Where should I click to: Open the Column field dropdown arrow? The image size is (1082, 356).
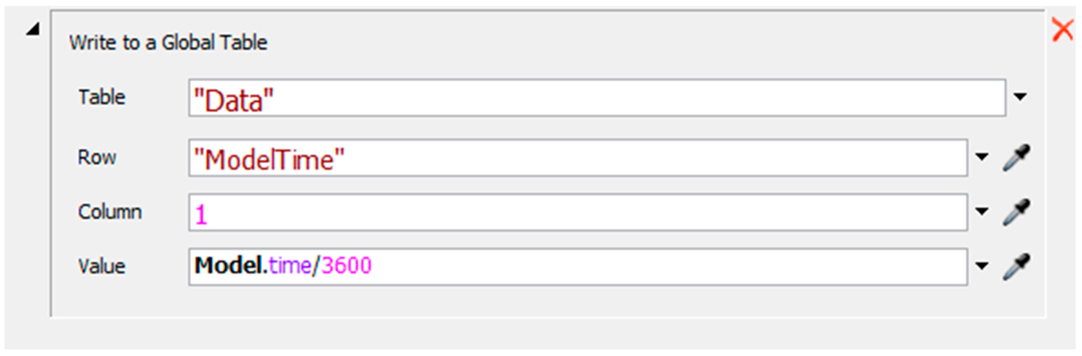point(982,211)
